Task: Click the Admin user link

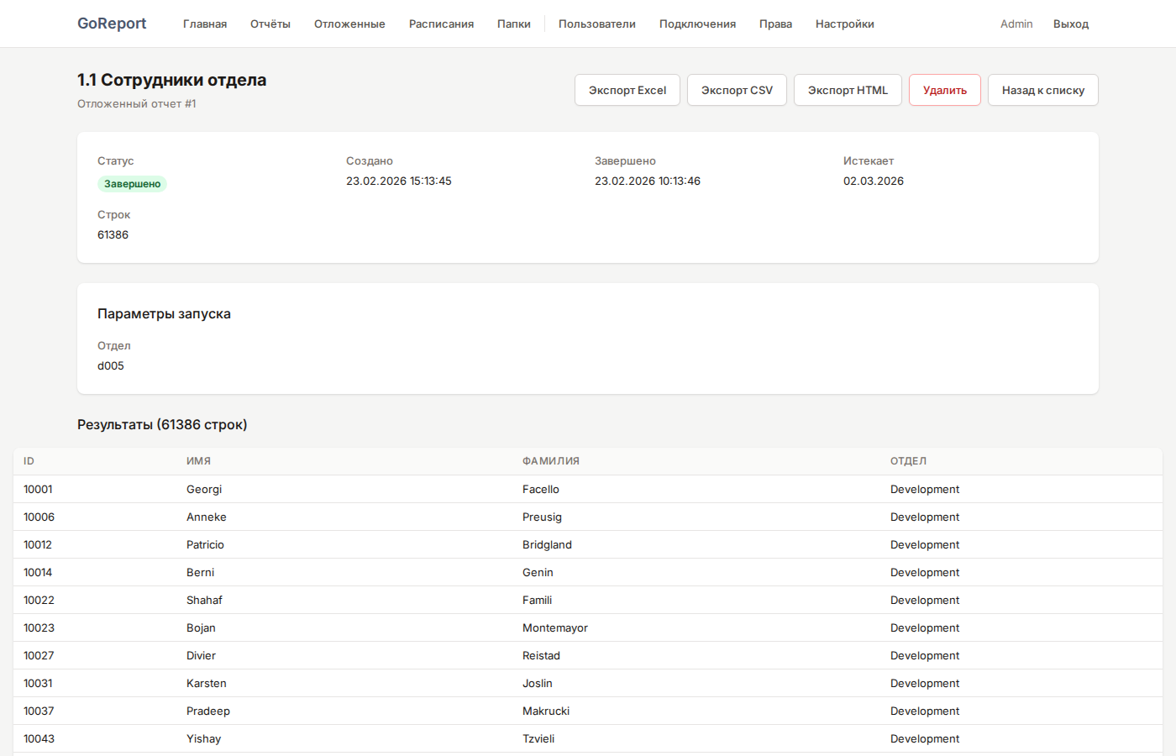Action: click(1016, 24)
